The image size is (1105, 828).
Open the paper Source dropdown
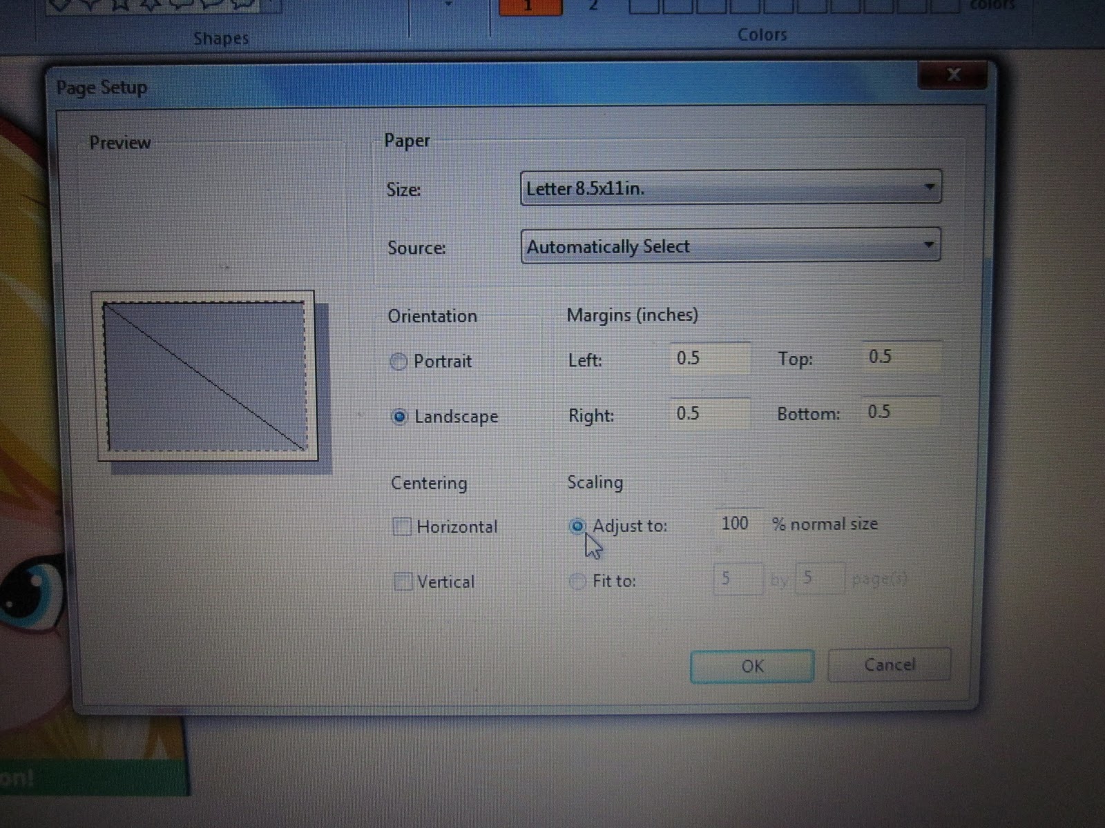pos(731,246)
